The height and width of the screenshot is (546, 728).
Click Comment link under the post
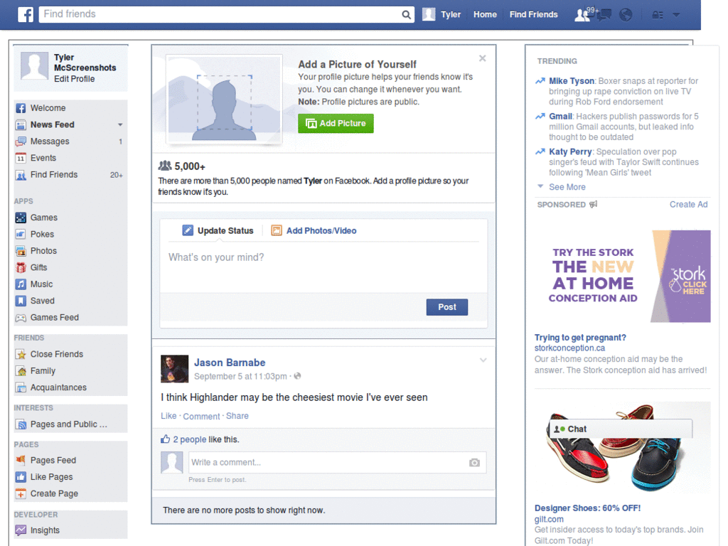tap(201, 416)
